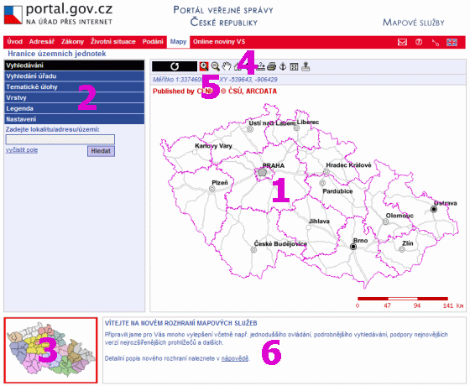The width and height of the screenshot is (470, 386).
Task: Switch language via the British flag
Action: pyautogui.click(x=452, y=42)
